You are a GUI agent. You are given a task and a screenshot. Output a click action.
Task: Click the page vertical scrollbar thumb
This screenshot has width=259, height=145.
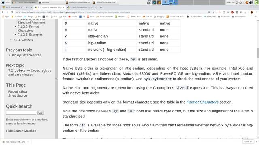[x=258, y=53]
